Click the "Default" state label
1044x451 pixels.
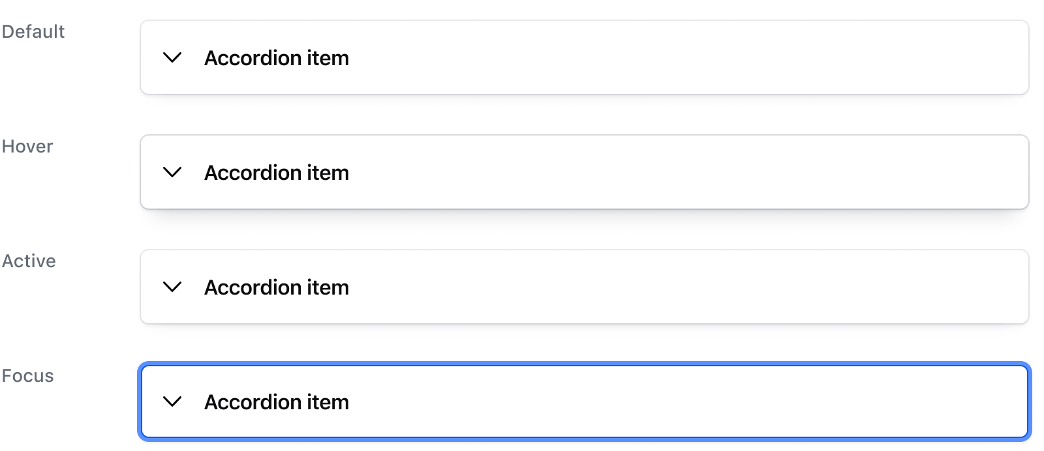pos(33,32)
